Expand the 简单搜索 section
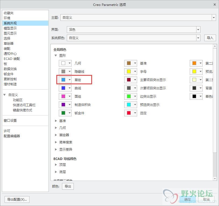The height and width of the screenshot is (206, 219). 56,142
